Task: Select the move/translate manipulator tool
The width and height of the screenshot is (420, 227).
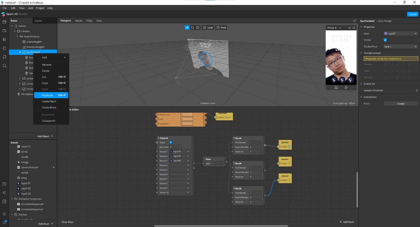Action: pos(187,27)
